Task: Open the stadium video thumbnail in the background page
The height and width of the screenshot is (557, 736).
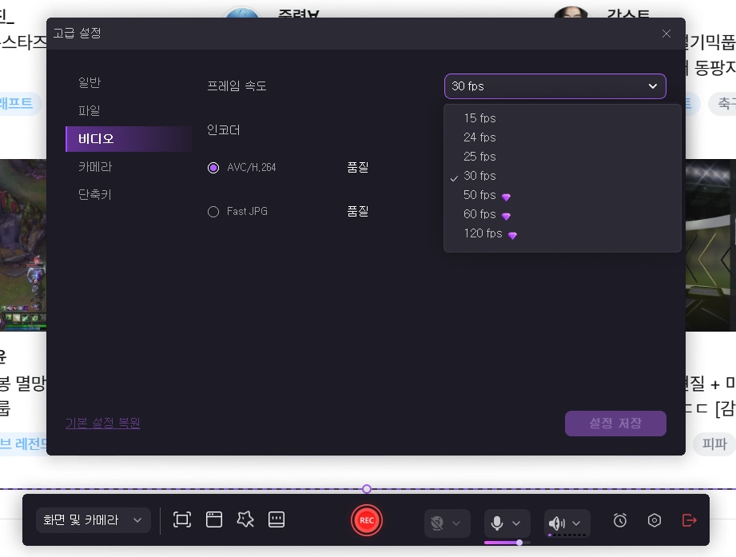Action: tap(710, 245)
